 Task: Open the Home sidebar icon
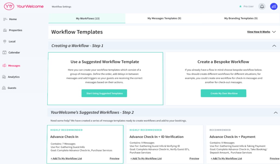[5, 19]
